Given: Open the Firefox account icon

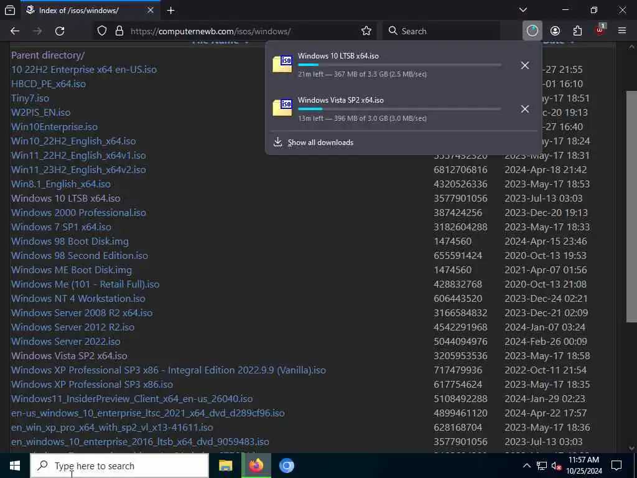Looking at the screenshot, I should pyautogui.click(x=555, y=31).
